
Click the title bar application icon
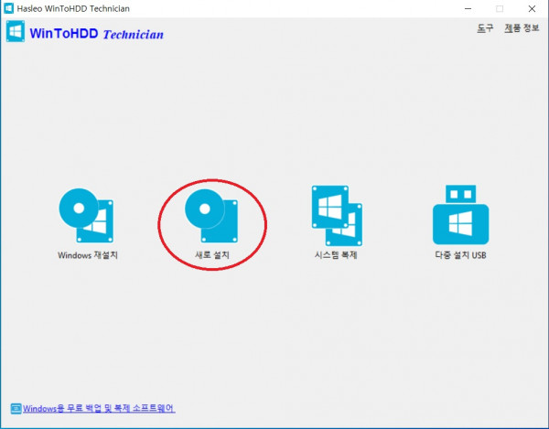[x=8, y=8]
